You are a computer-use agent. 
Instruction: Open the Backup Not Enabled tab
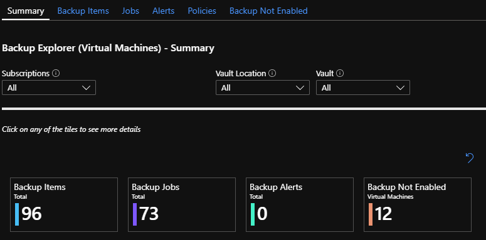click(268, 11)
